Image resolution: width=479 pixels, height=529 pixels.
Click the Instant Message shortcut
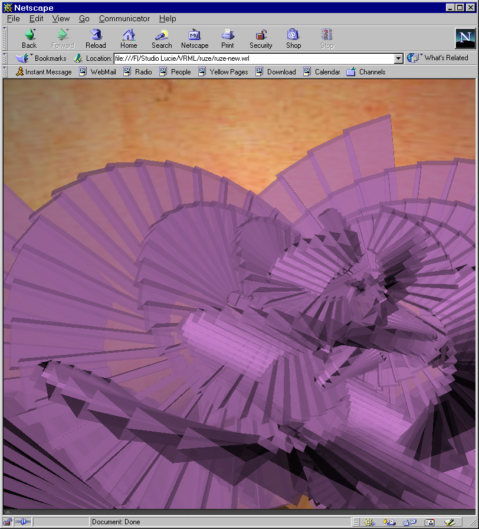(x=44, y=72)
